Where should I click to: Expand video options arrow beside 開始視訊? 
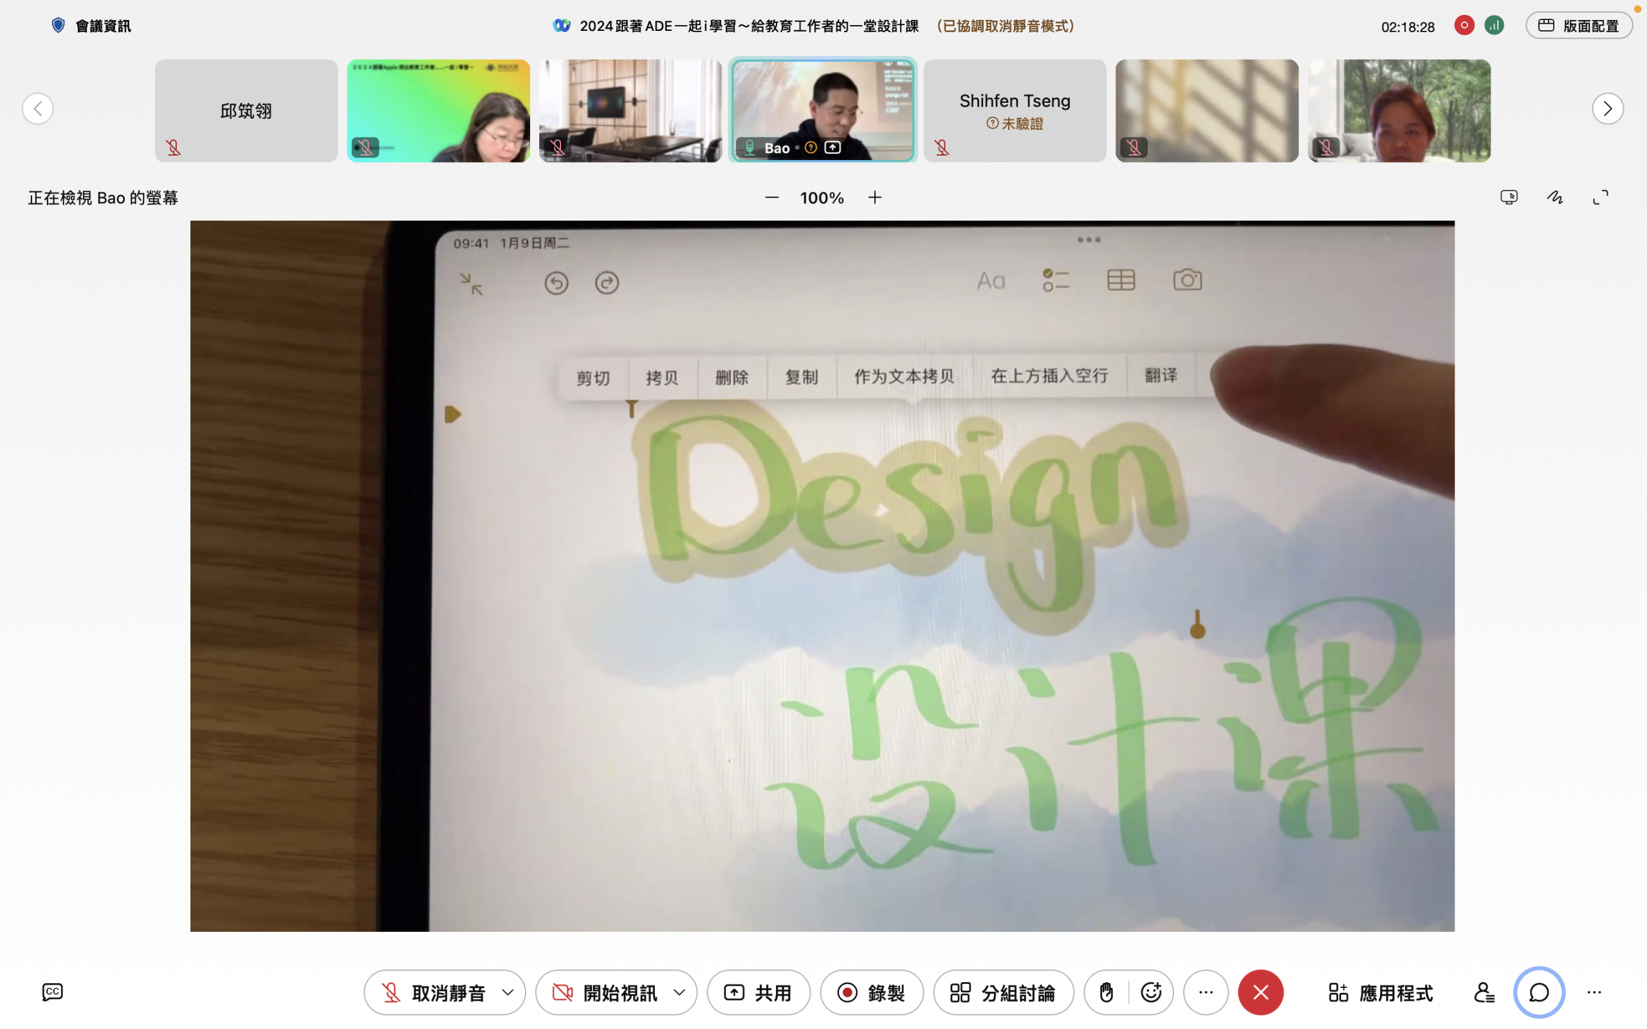[679, 992]
